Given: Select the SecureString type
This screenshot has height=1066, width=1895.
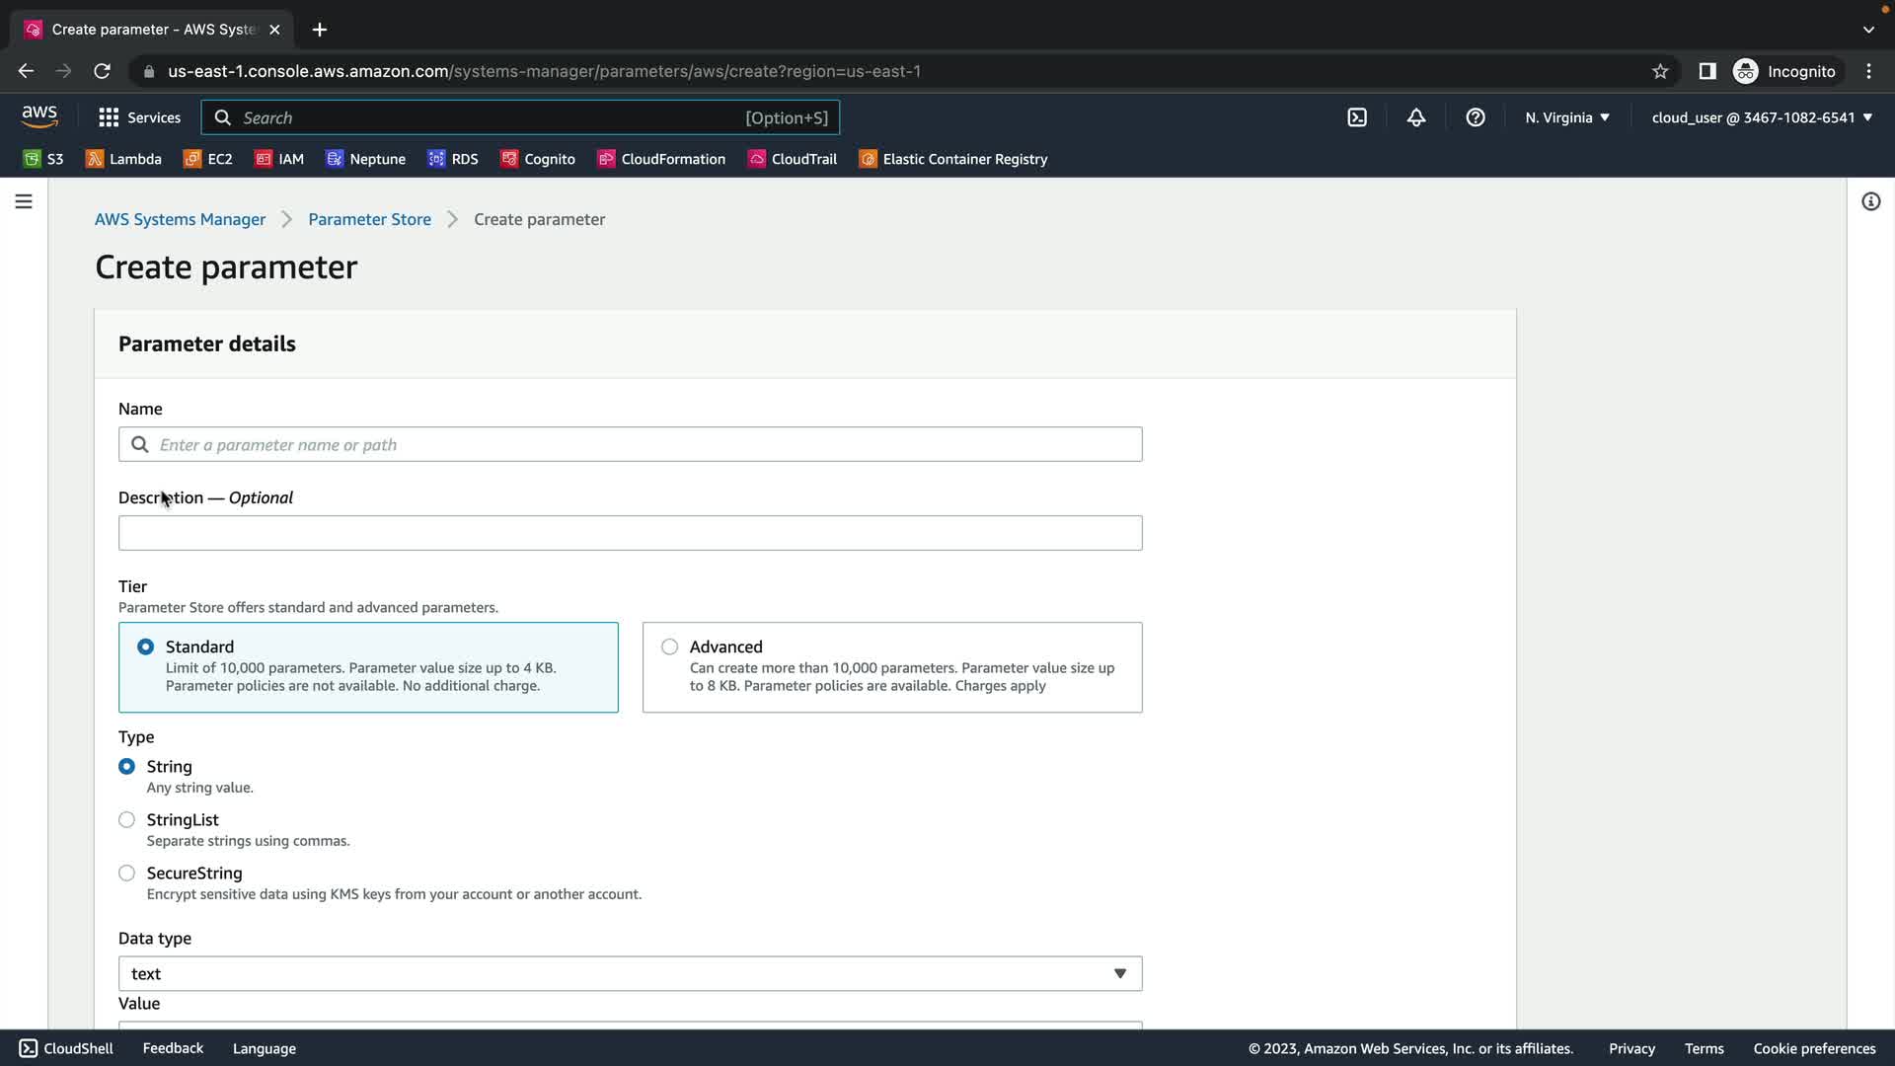Looking at the screenshot, I should point(127,874).
